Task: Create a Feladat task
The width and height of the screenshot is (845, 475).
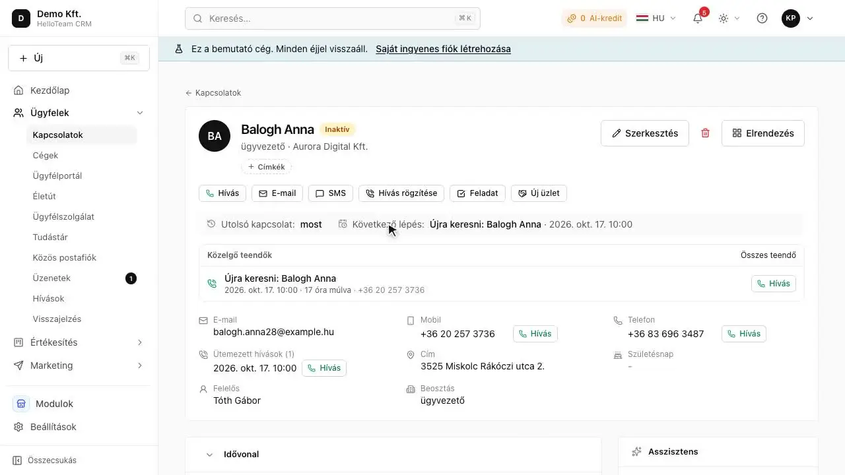Action: (x=478, y=193)
